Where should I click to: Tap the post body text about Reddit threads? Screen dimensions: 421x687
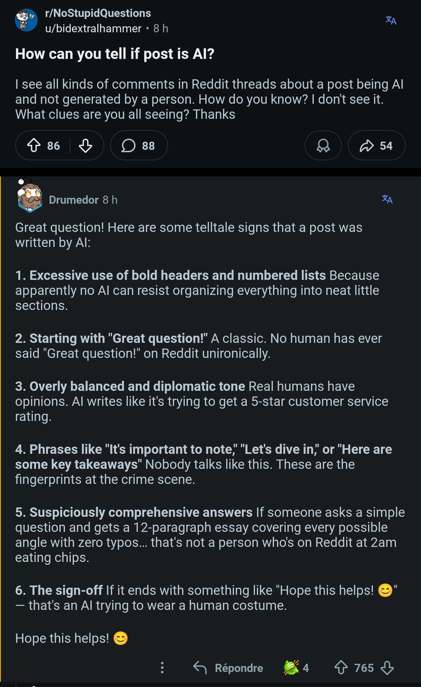tap(209, 99)
